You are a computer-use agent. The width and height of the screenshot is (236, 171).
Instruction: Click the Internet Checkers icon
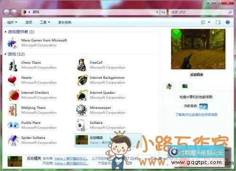coord(14,95)
